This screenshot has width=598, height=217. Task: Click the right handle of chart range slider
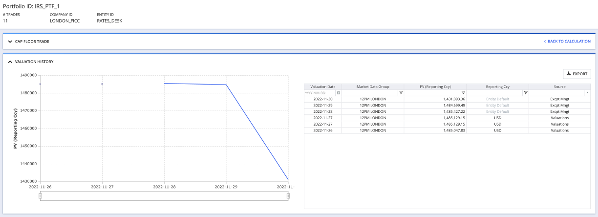[288, 196]
